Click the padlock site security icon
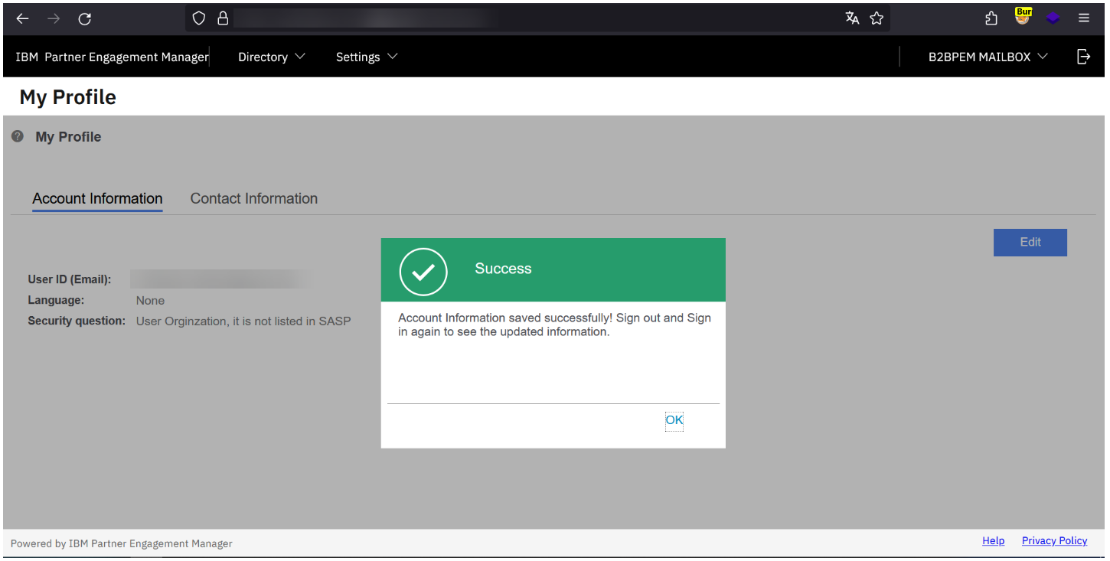1110x561 pixels. point(223,18)
